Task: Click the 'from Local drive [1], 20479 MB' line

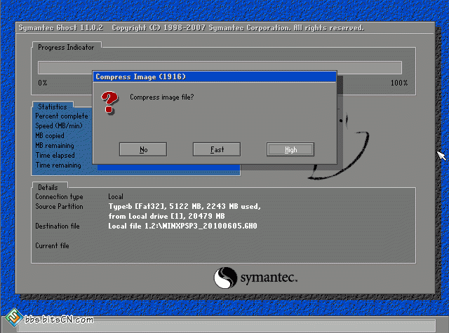Action: tap(166, 216)
